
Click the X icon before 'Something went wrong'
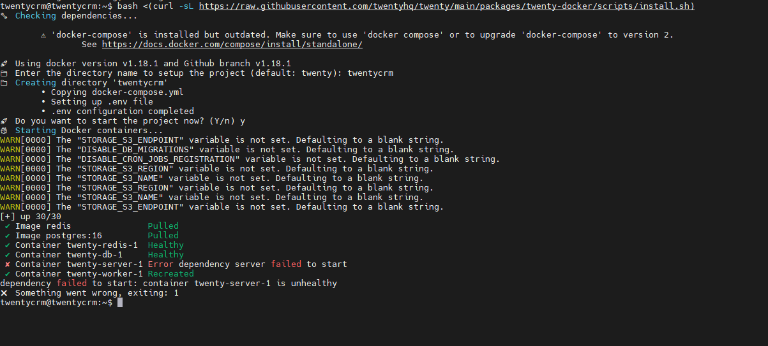coord(4,292)
